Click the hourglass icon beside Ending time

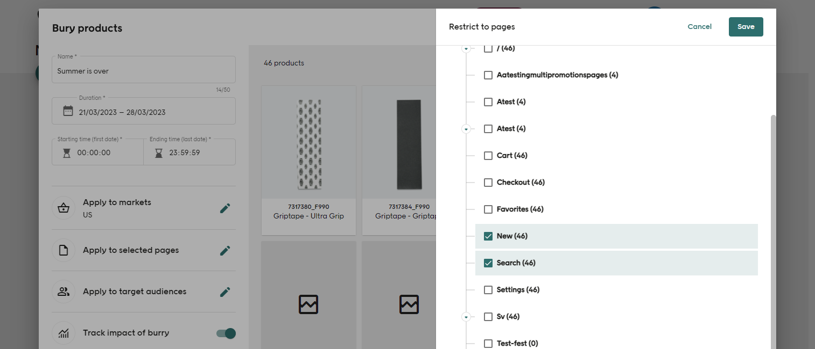coord(159,152)
